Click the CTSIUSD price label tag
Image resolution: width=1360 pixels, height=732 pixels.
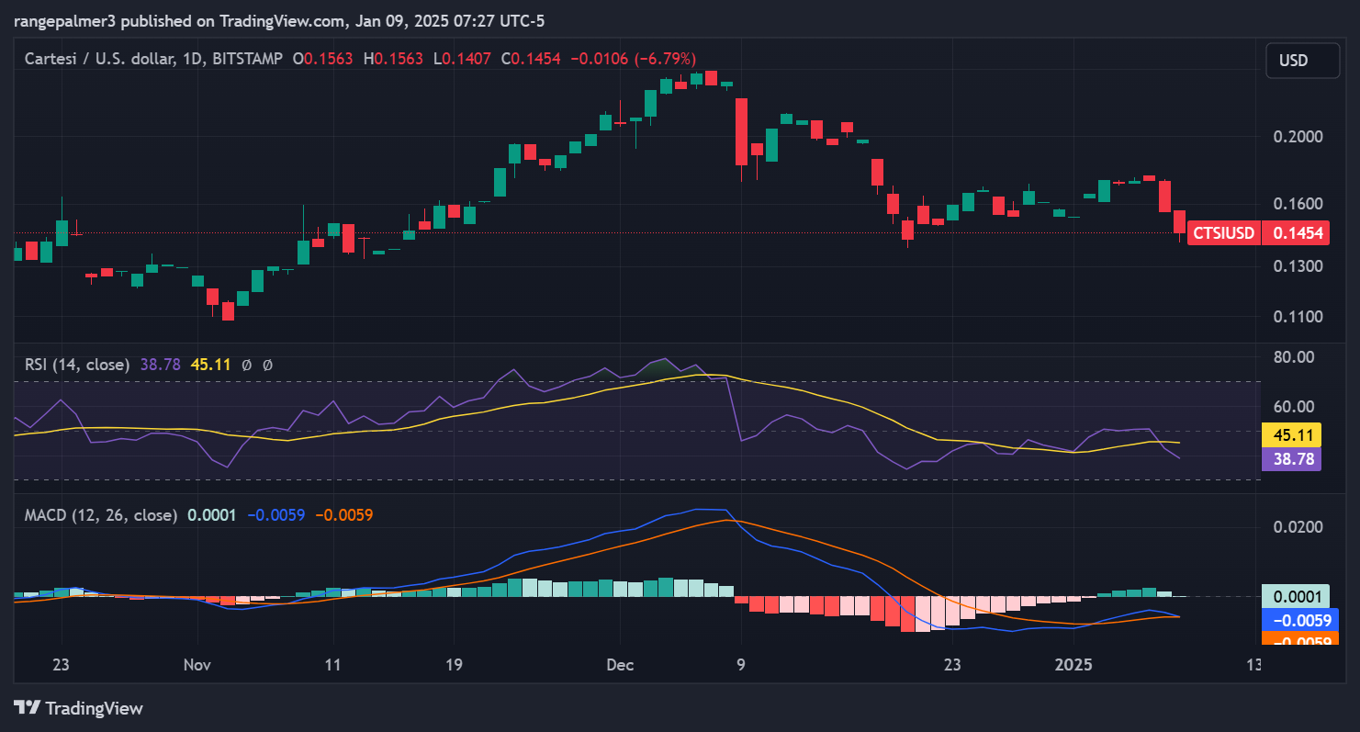[1224, 233]
